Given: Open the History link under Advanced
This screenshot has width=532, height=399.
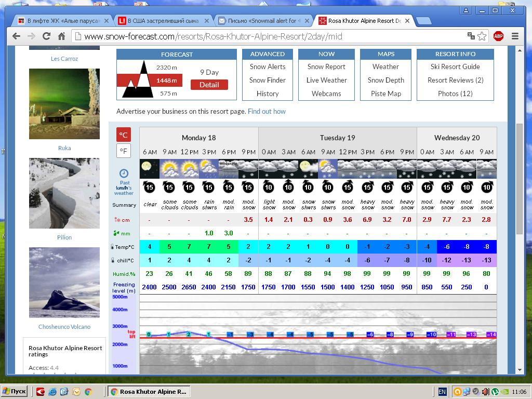Looking at the screenshot, I should (268, 94).
